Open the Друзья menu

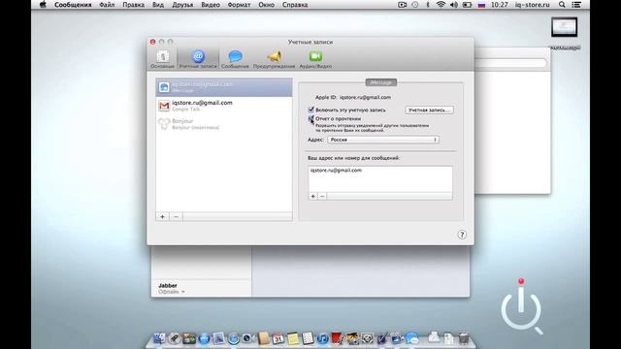182,5
